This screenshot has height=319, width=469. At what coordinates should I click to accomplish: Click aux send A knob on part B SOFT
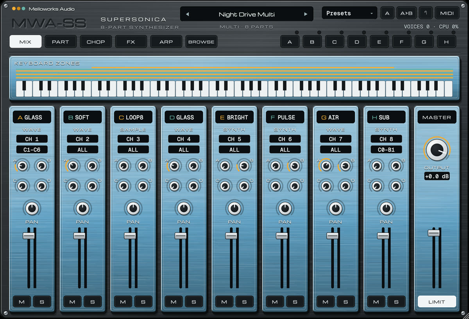[x=73, y=166]
